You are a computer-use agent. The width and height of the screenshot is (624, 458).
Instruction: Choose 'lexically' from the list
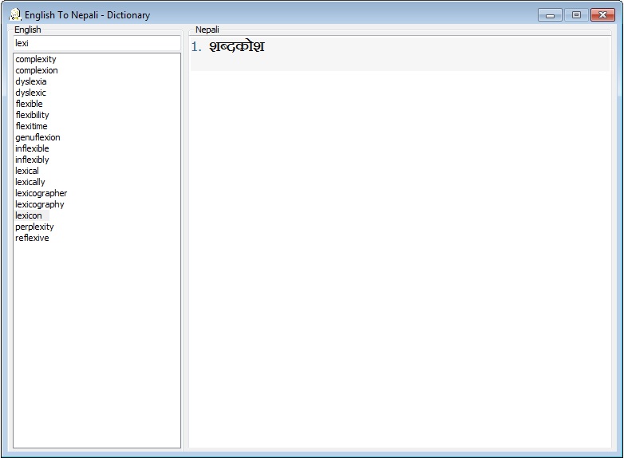click(x=30, y=182)
